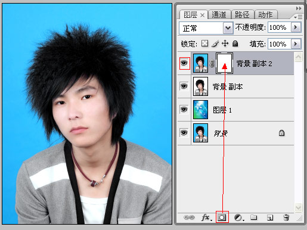Click the 不透明度 label
Viewport: 307px width, 230px height.
(250, 27)
